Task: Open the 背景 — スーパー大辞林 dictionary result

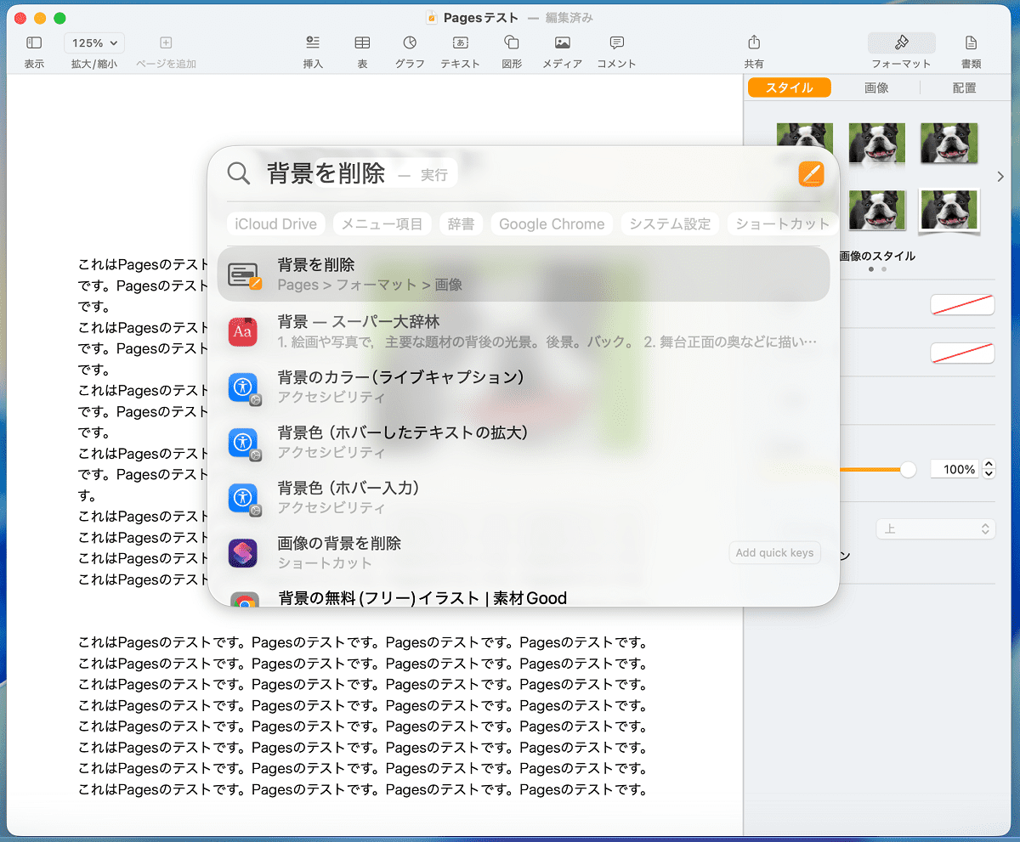Action: 524,331
